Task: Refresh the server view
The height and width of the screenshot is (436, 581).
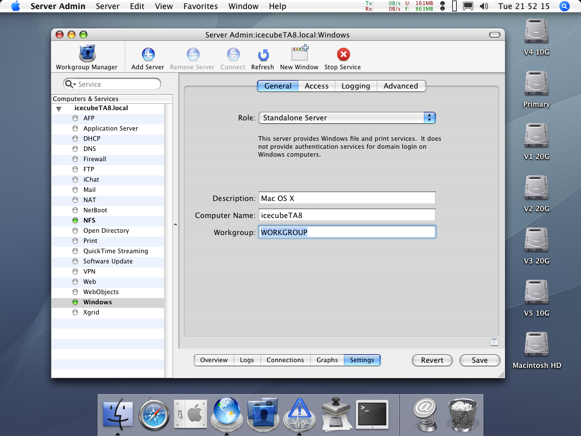Action: tap(263, 55)
